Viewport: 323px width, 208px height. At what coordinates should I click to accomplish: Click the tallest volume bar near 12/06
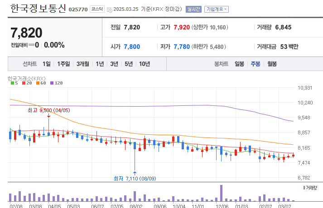point(221,193)
